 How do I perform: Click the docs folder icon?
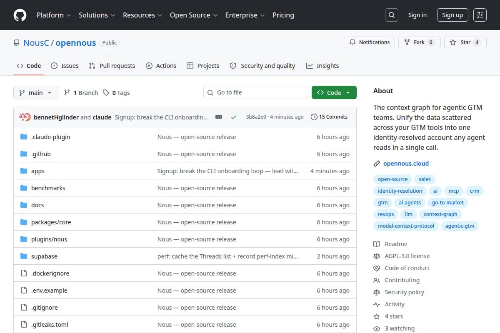(x=24, y=205)
